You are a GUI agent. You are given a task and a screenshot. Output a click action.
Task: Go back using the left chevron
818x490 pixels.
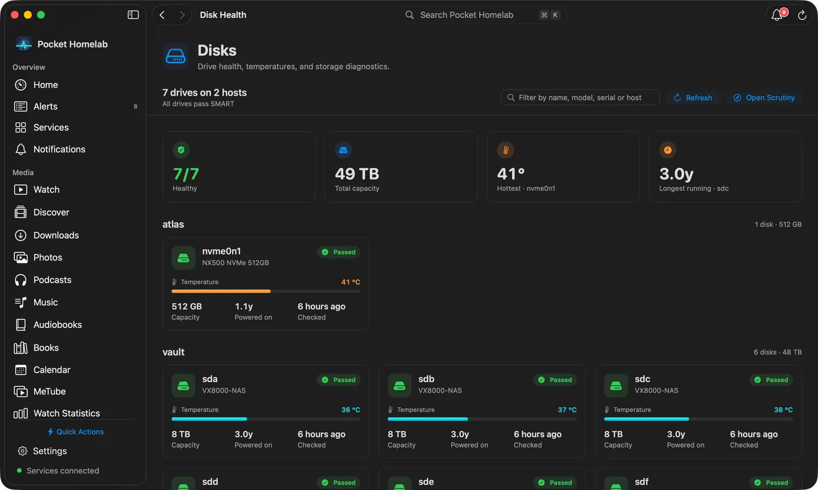click(162, 15)
